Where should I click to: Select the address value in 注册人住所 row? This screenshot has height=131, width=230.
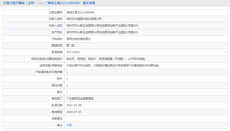coord(102,26)
